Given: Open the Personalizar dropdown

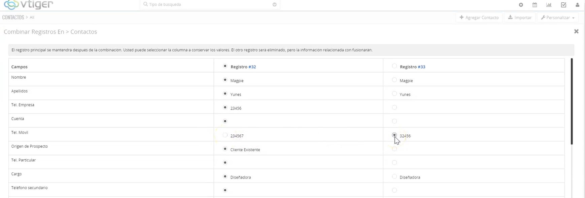Looking at the screenshot, I should [x=558, y=17].
